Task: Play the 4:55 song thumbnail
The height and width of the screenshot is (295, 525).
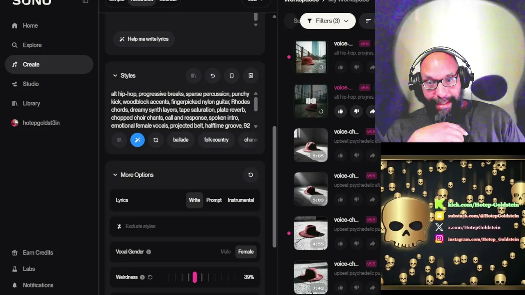Action: (310, 233)
